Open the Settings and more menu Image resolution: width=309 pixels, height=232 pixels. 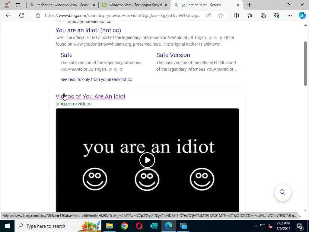coord(289,15)
